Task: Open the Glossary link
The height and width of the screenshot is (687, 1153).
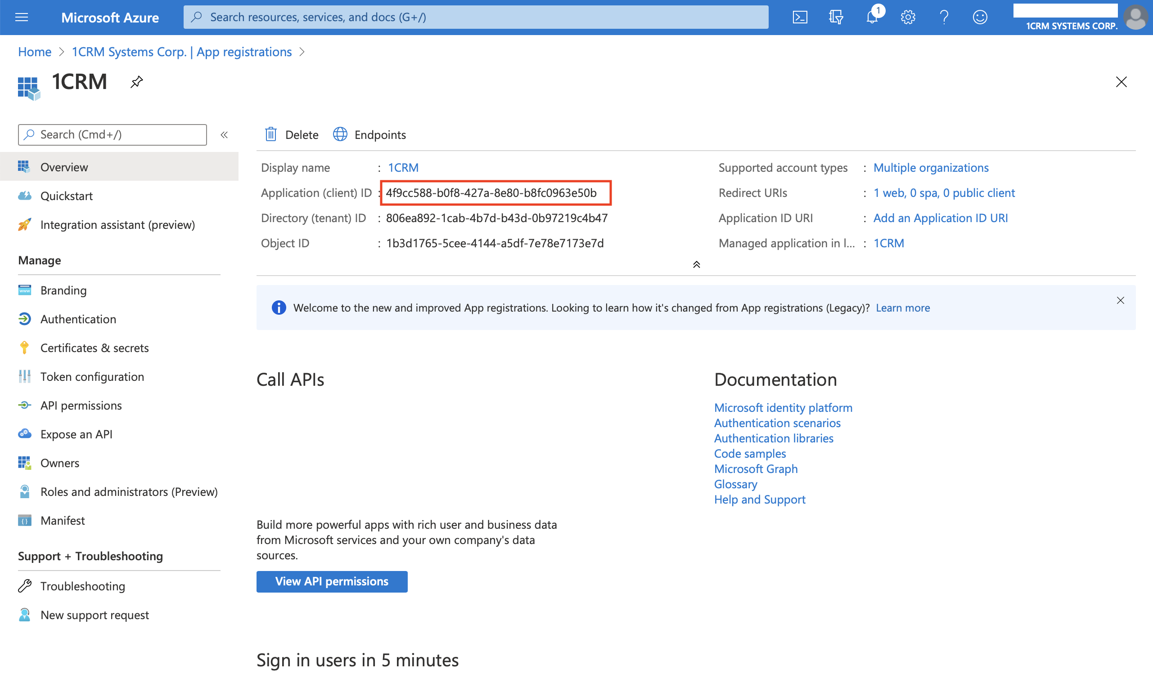Action: pyautogui.click(x=735, y=484)
